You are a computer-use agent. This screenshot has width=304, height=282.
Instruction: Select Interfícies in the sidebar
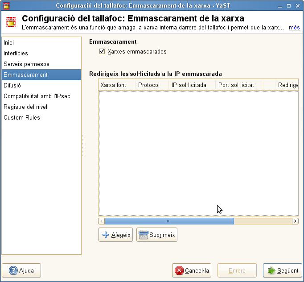16,53
